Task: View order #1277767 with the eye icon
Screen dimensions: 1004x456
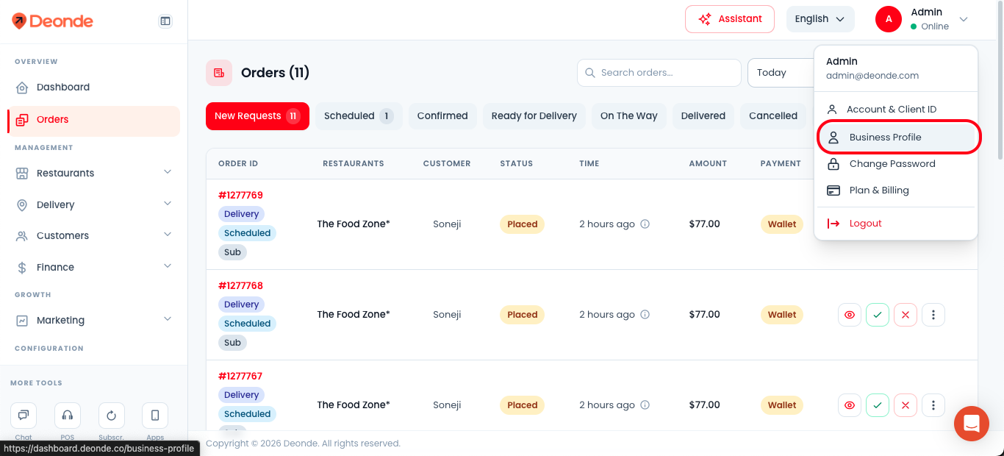Action: [x=850, y=405]
